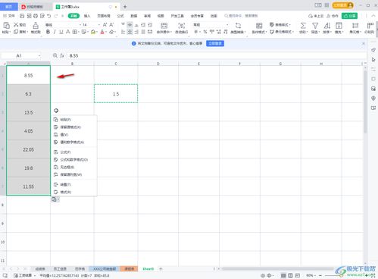Open the font color dropdown arrow
Screen dimensions: 378x279
coord(107,32)
